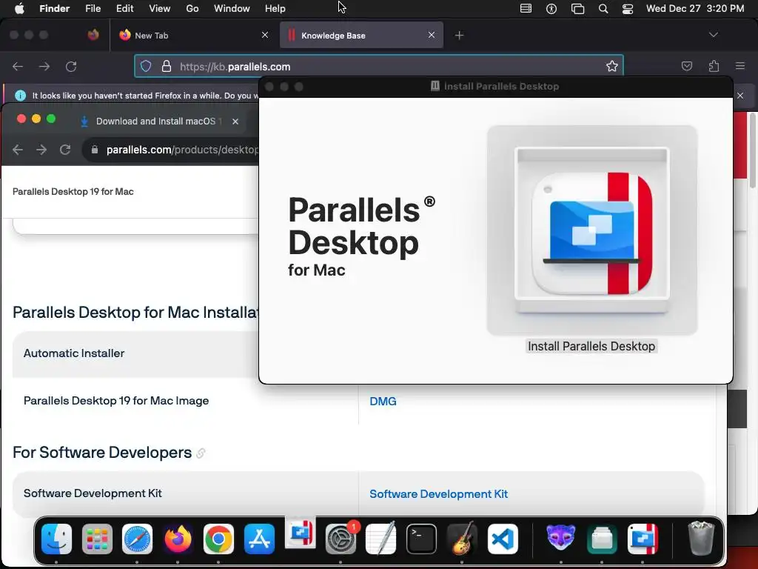Click the Firefox page vertical scrollbar

(x=752, y=151)
